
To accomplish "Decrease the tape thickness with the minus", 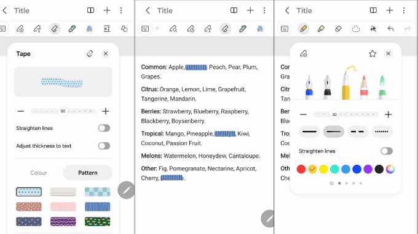I will click(20, 111).
